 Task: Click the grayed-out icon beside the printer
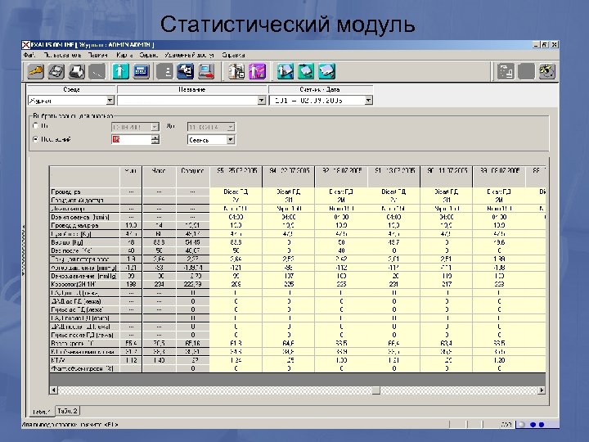click(97, 71)
